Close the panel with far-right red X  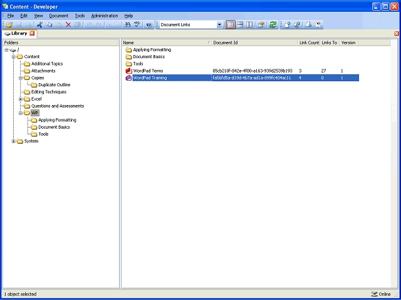(397, 33)
